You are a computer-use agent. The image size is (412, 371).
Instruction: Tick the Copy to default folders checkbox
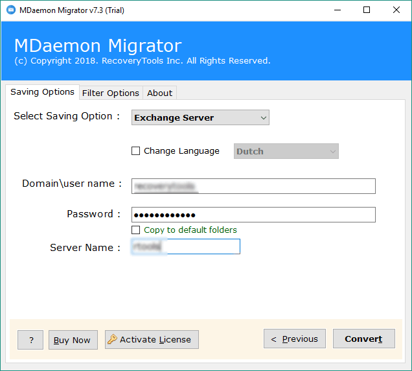135,230
